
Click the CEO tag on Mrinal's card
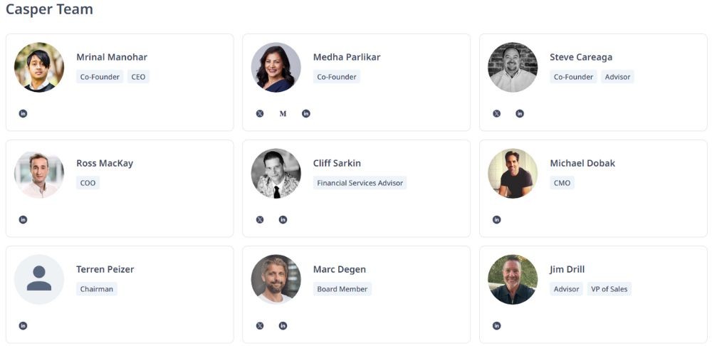click(138, 77)
